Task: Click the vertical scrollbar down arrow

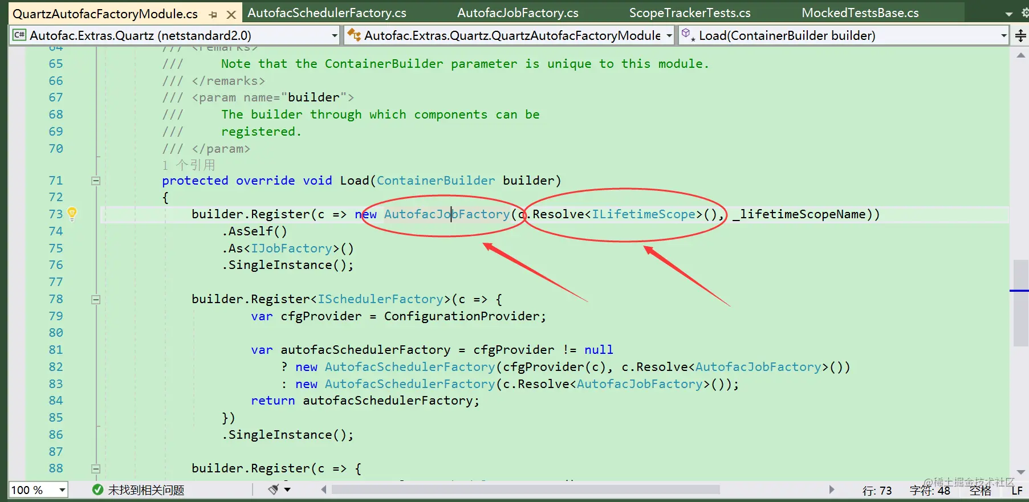Action: click(1020, 472)
